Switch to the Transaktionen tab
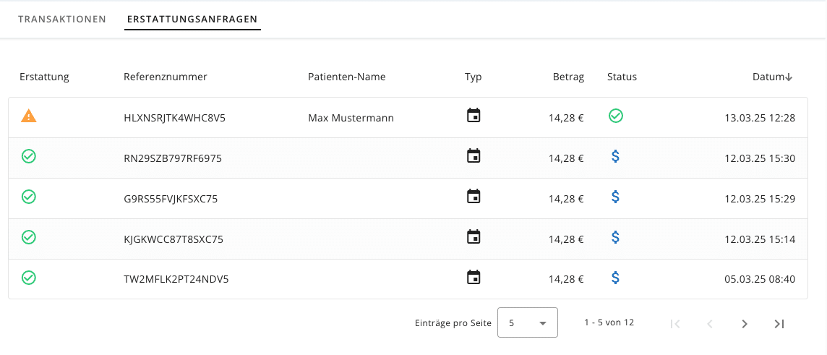 tap(62, 20)
